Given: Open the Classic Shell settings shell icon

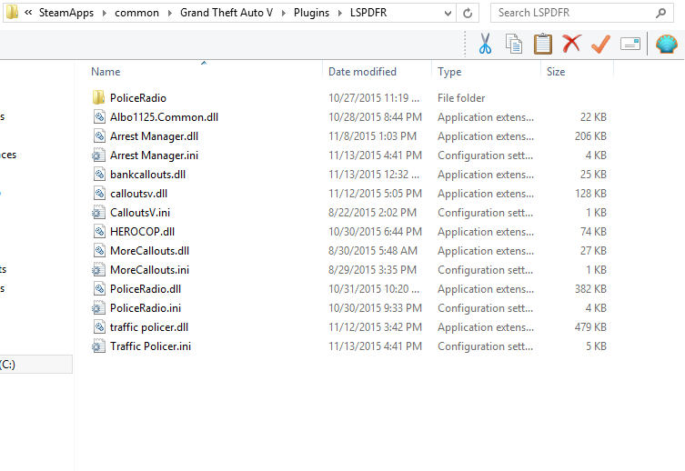Looking at the screenshot, I should click(x=667, y=44).
